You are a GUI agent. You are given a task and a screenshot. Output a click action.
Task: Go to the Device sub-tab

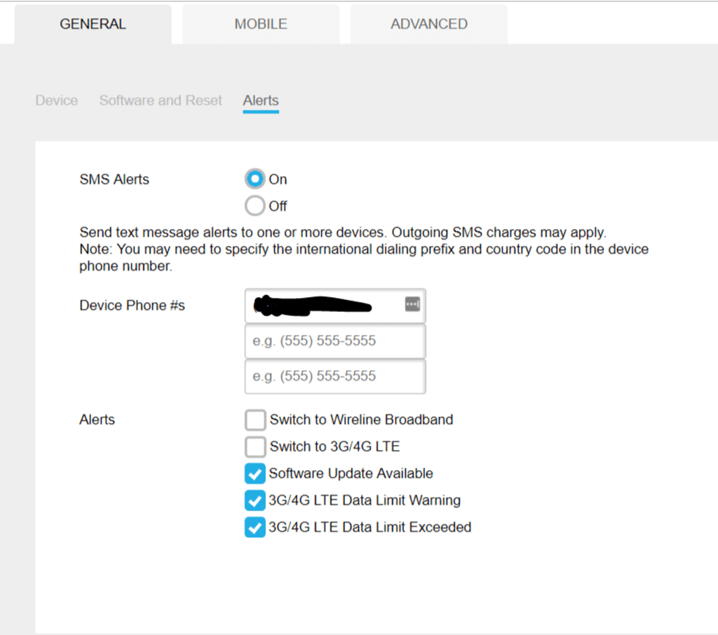click(x=57, y=100)
